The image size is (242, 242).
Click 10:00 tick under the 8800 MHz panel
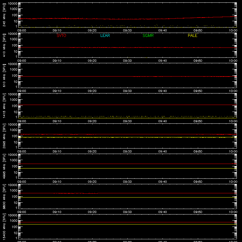click(233, 212)
